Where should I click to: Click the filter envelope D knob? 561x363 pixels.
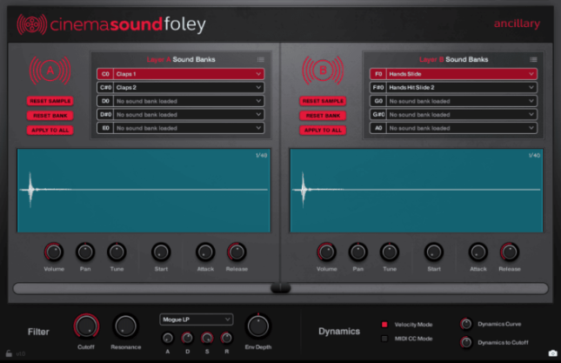click(187, 338)
